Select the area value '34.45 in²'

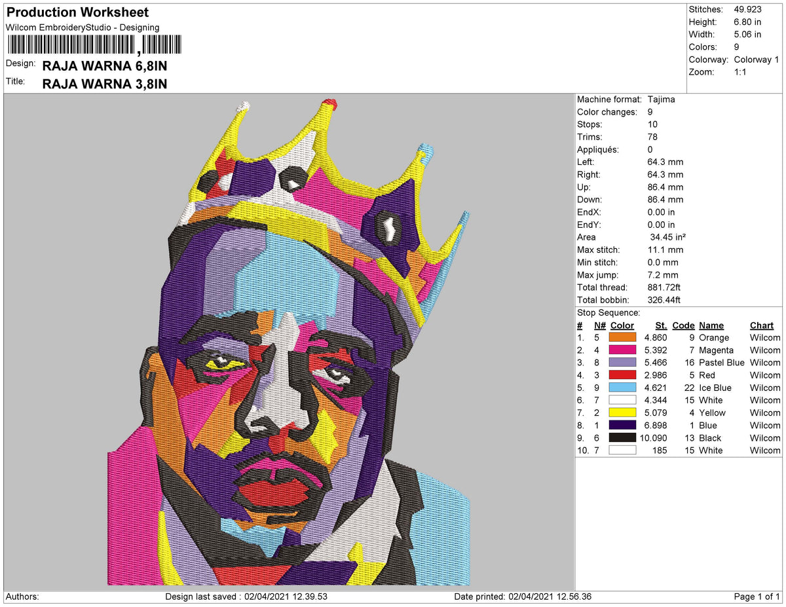[667, 237]
